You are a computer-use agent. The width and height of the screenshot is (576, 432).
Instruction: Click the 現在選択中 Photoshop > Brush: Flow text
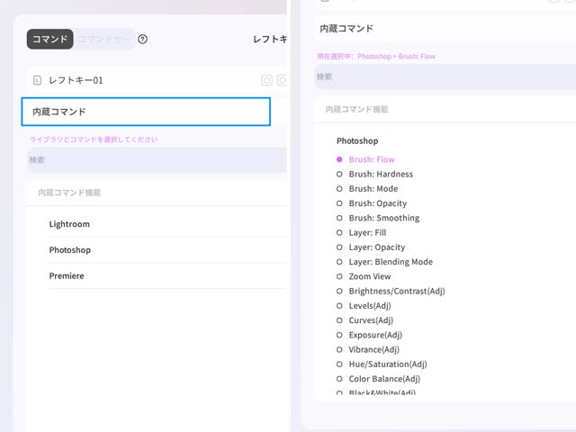coord(376,56)
